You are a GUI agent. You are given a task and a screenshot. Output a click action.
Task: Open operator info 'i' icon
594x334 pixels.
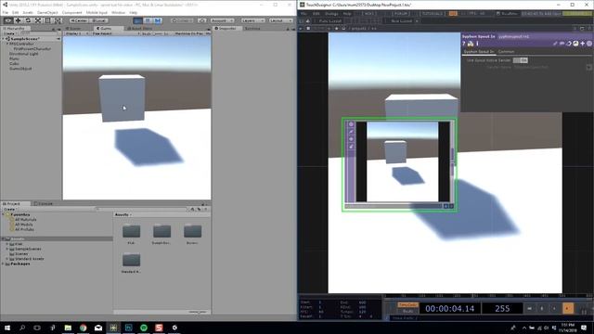477,44
